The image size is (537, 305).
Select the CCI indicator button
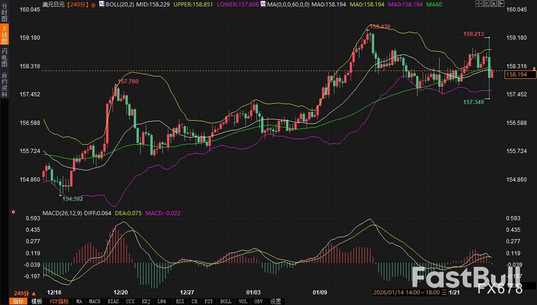pyautogui.click(x=130, y=301)
